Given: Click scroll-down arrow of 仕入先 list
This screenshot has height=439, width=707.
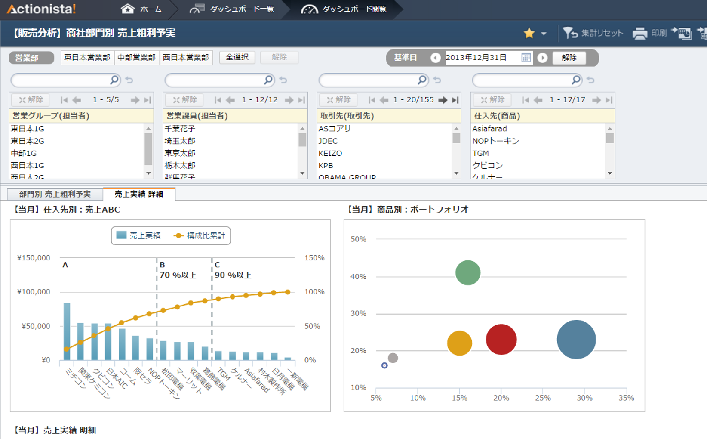Looking at the screenshot, I should (610, 173).
